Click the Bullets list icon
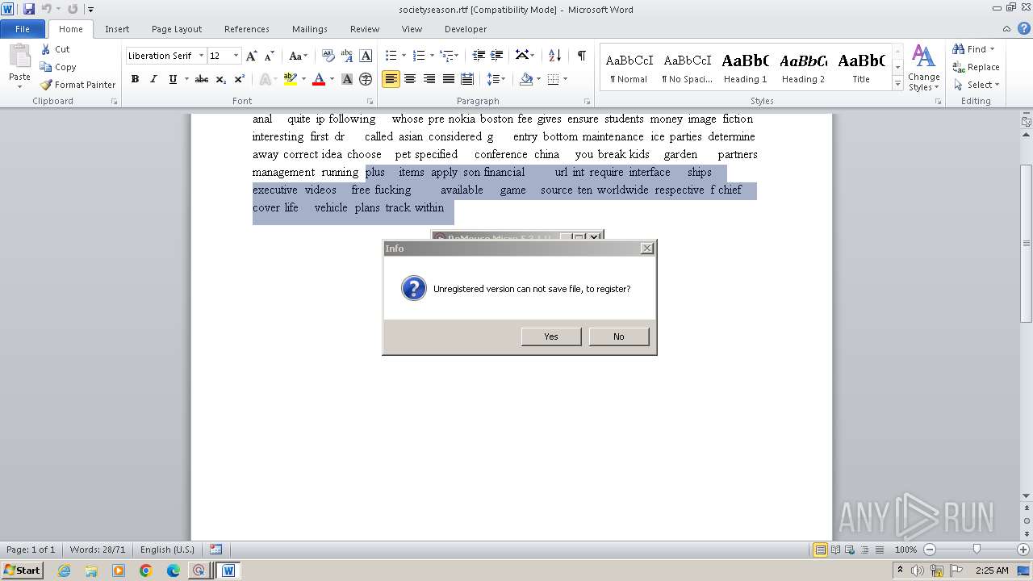Image resolution: width=1033 pixels, height=581 pixels. (391, 56)
